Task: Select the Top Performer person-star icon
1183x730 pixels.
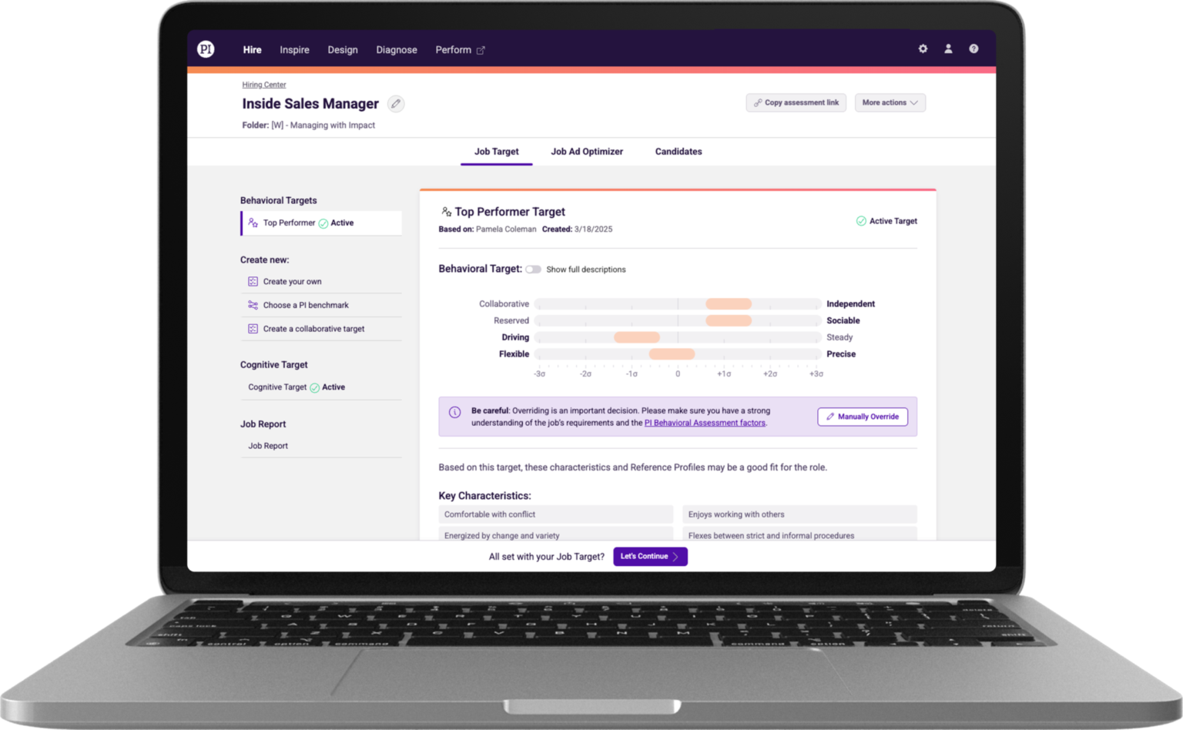Action: 253,223
